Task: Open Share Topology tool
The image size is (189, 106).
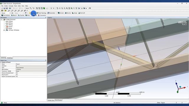Action: tap(41, 13)
